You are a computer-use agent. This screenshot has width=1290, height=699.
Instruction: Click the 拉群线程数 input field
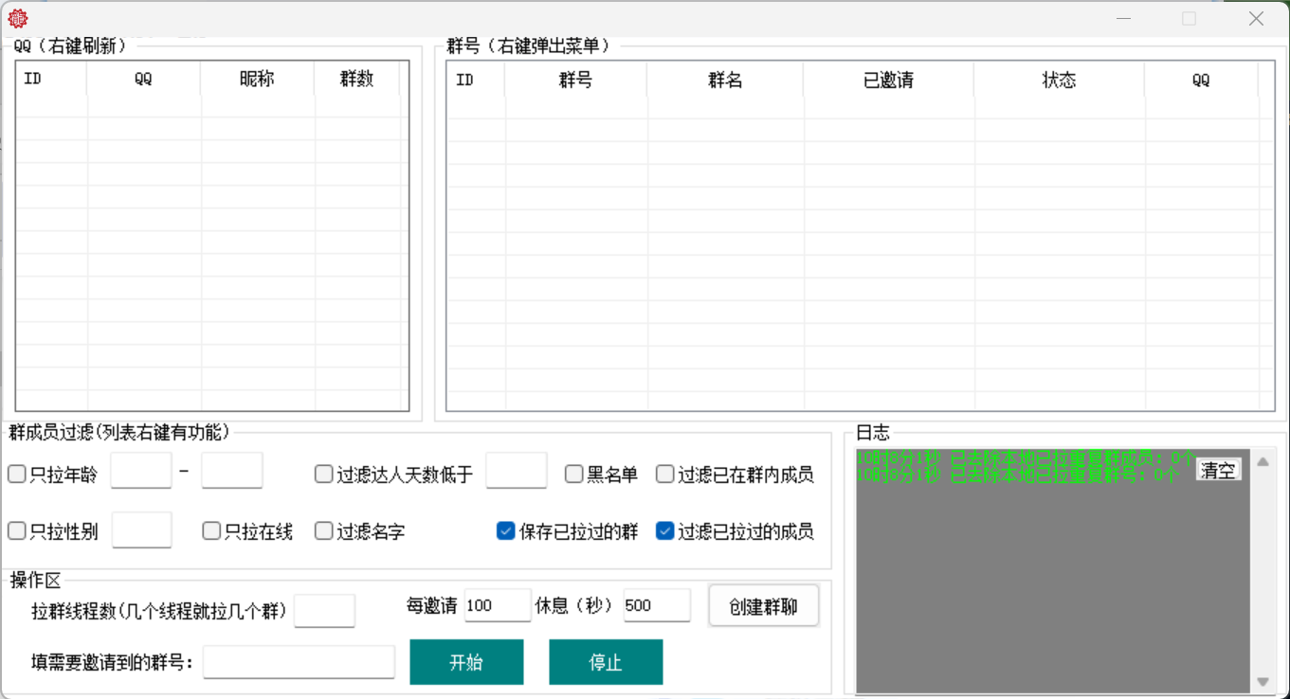324,612
